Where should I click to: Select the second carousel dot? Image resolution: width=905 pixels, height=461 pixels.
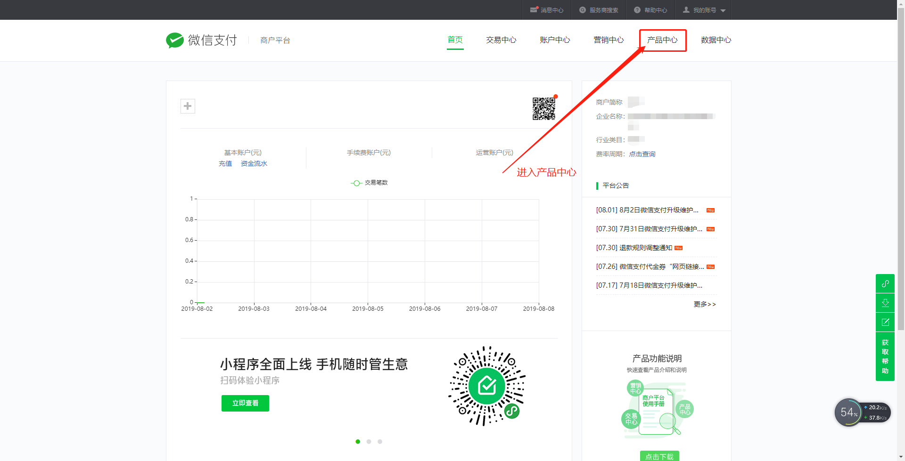[x=369, y=442]
